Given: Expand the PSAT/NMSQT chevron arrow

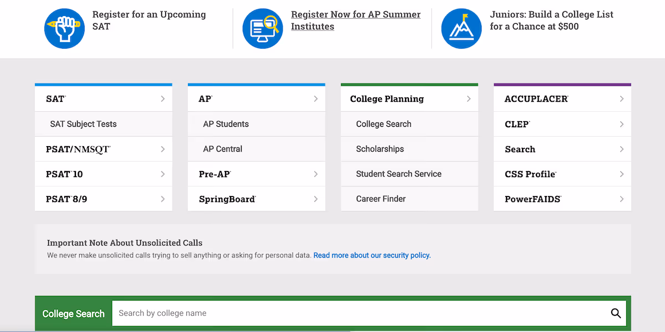Looking at the screenshot, I should pyautogui.click(x=162, y=149).
